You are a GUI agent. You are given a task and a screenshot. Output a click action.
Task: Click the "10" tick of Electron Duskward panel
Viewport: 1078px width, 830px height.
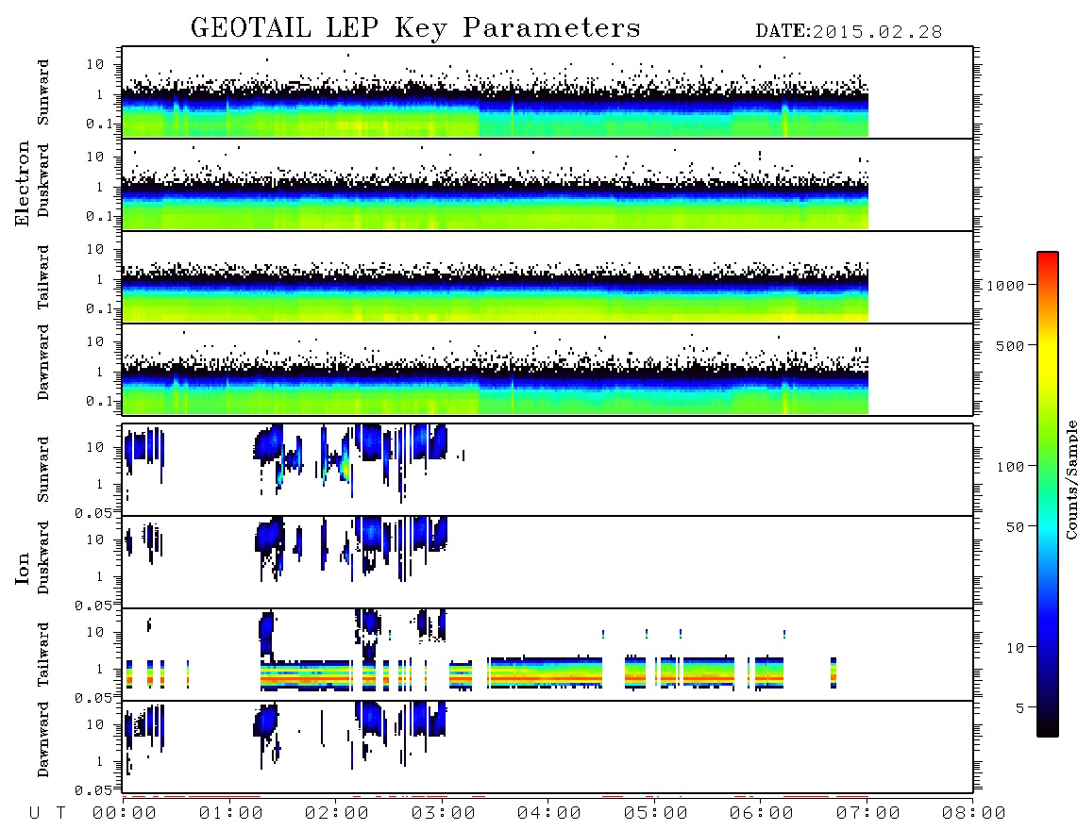95,157
